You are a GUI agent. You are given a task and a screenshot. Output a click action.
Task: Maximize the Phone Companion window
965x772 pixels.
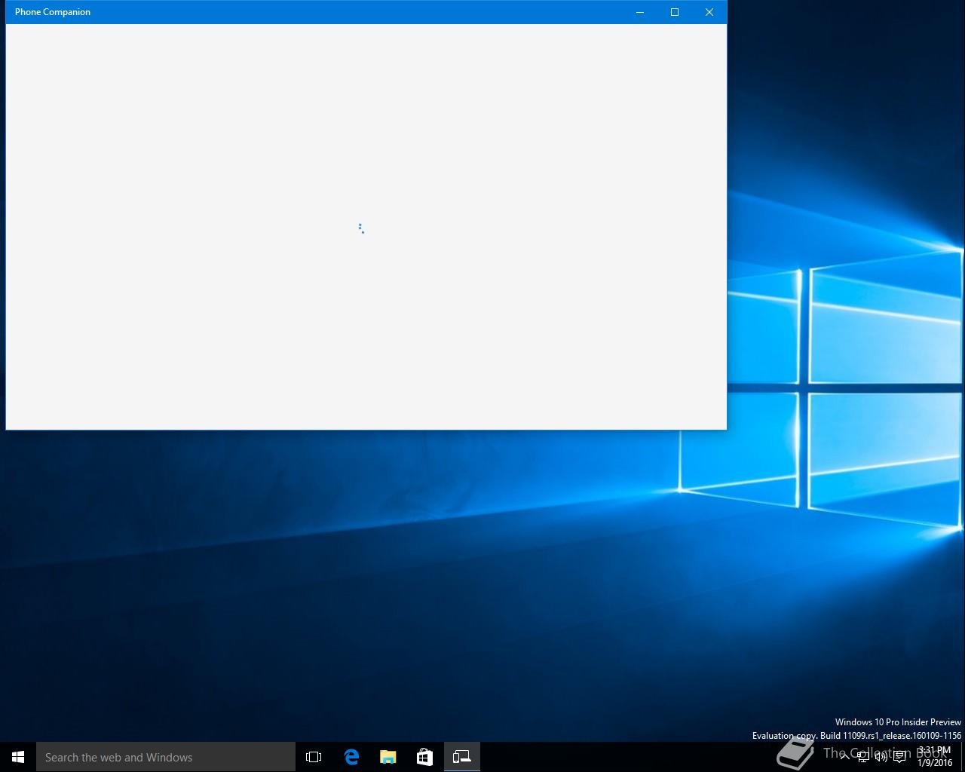675,12
